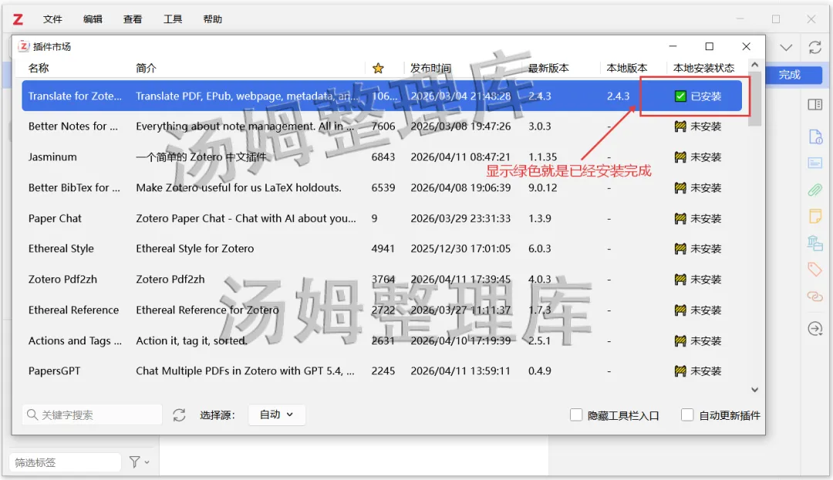This screenshot has height=480, width=833.
Task: Expand the chevron dropdown beside sync icon
Action: point(786,47)
